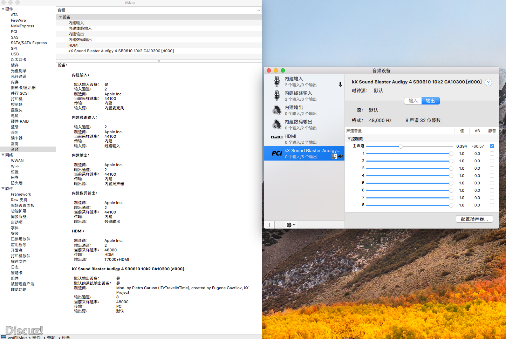Screen dimensions: 506x339
Task: Collapse the 控制流 disclosure triangle
Action: (349, 139)
